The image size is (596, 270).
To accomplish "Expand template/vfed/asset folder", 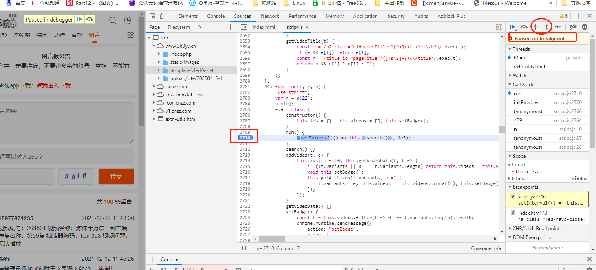I will tap(159, 70).
